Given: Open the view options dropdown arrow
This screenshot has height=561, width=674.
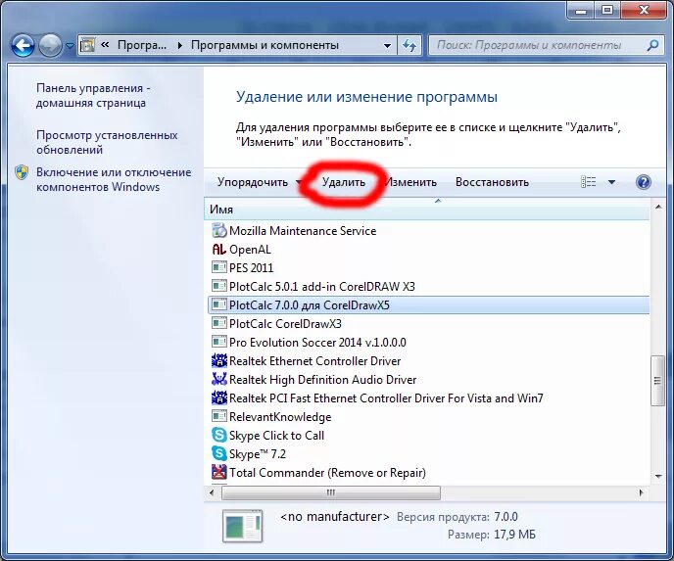Looking at the screenshot, I should coord(611,182).
